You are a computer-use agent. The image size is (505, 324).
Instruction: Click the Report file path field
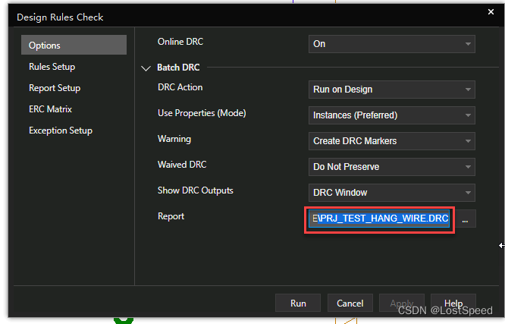[x=381, y=219]
